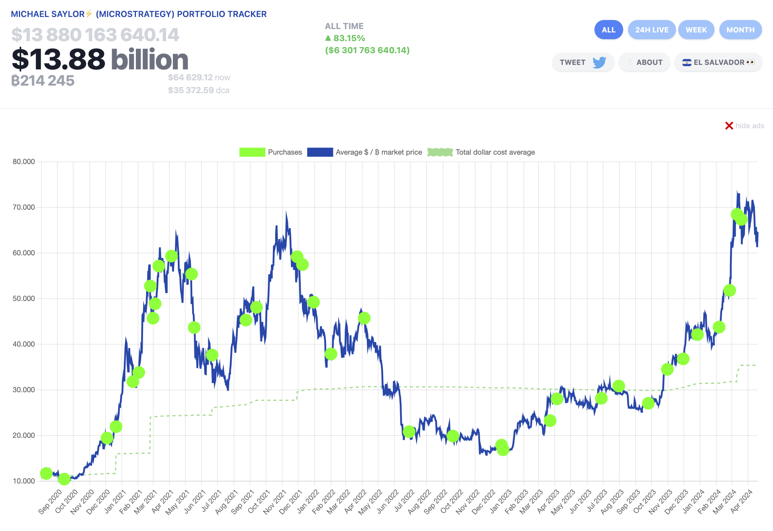Click the highest purchase marker in Mar 2024

(737, 215)
